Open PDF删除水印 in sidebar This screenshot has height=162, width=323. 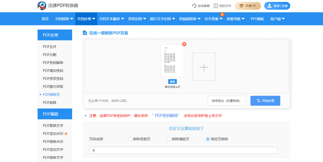coord(53,142)
